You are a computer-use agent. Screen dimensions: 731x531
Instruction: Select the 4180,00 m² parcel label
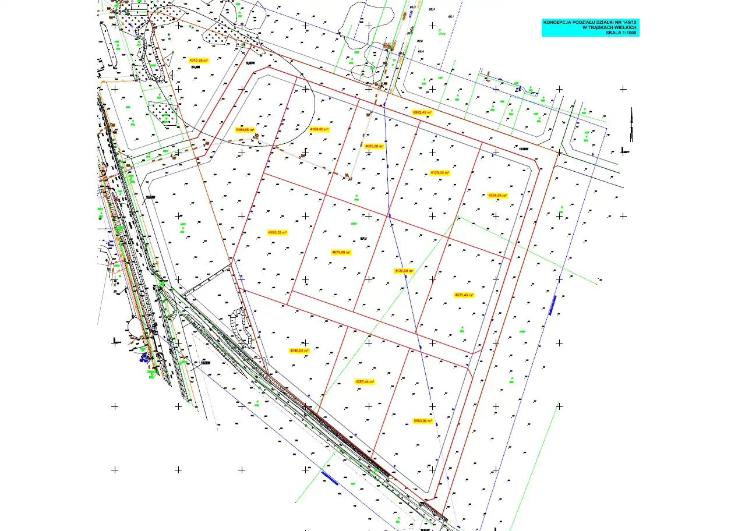pyautogui.click(x=319, y=129)
